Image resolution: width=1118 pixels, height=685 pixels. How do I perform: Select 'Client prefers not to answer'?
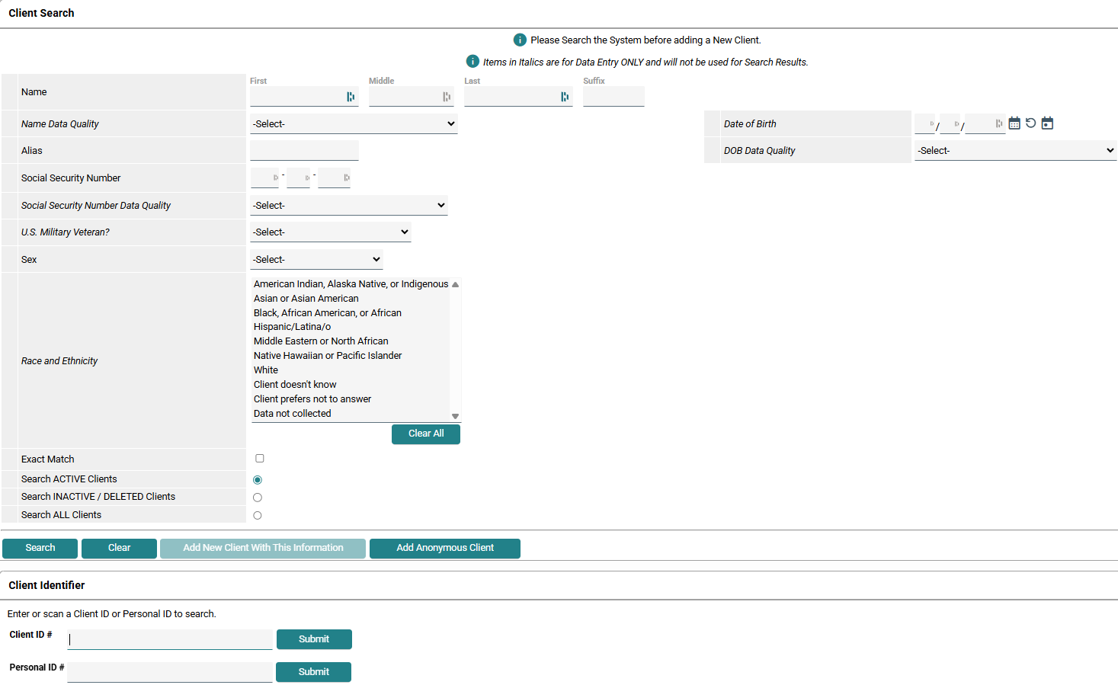pyautogui.click(x=351, y=399)
